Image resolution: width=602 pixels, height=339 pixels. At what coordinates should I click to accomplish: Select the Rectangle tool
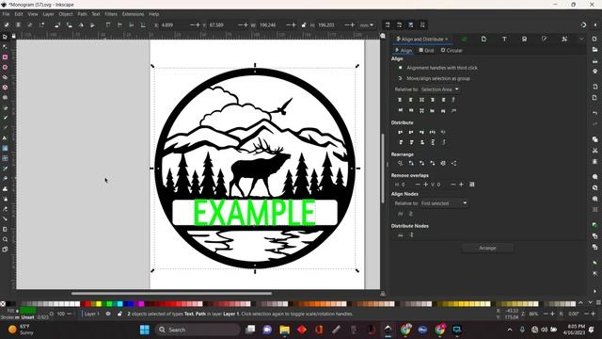(x=5, y=56)
